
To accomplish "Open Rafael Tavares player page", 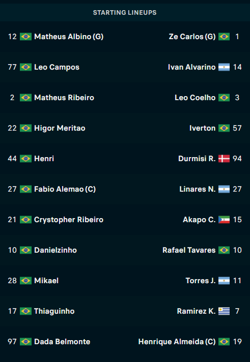I will click(x=189, y=250).
